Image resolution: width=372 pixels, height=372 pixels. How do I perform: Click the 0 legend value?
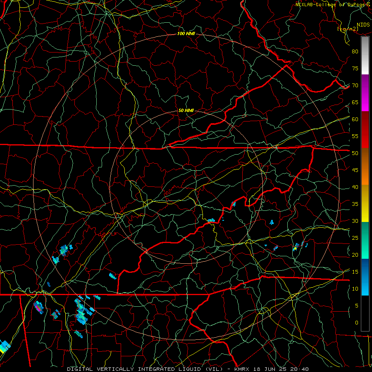pos(357,323)
